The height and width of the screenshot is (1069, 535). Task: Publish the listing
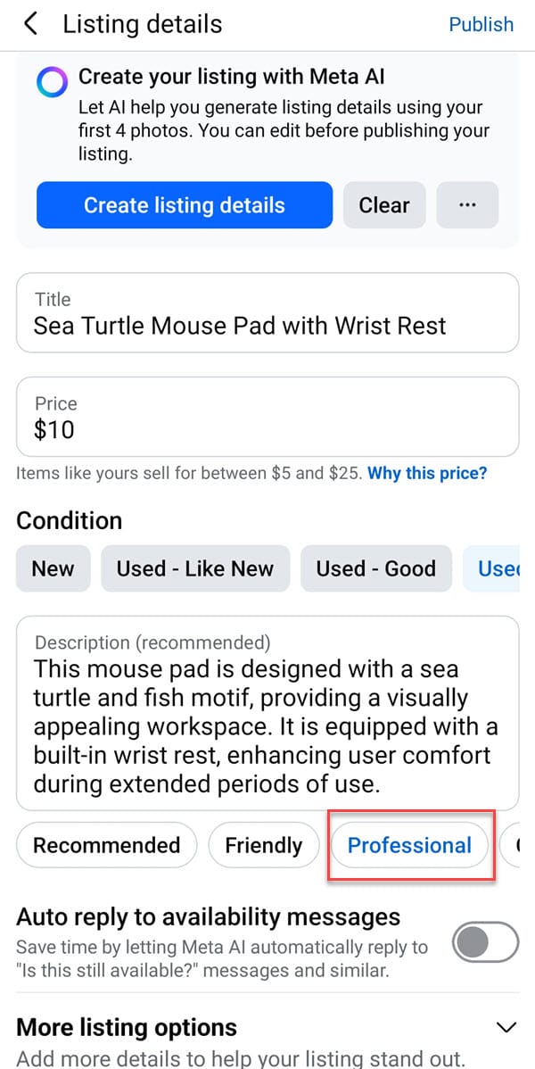click(x=481, y=24)
